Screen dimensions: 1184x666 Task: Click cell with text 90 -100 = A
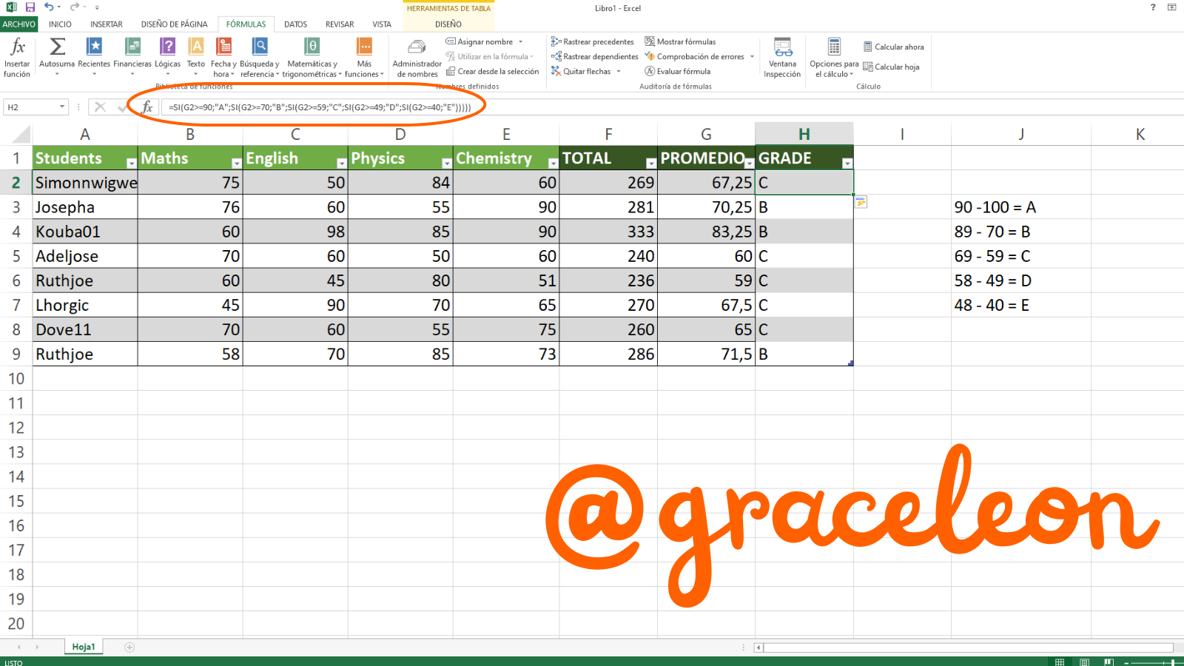click(x=1021, y=207)
